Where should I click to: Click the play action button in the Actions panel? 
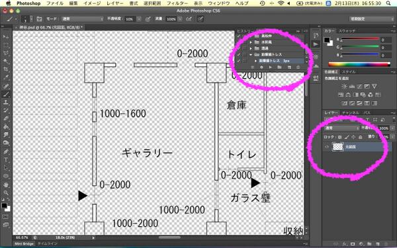[270, 67]
